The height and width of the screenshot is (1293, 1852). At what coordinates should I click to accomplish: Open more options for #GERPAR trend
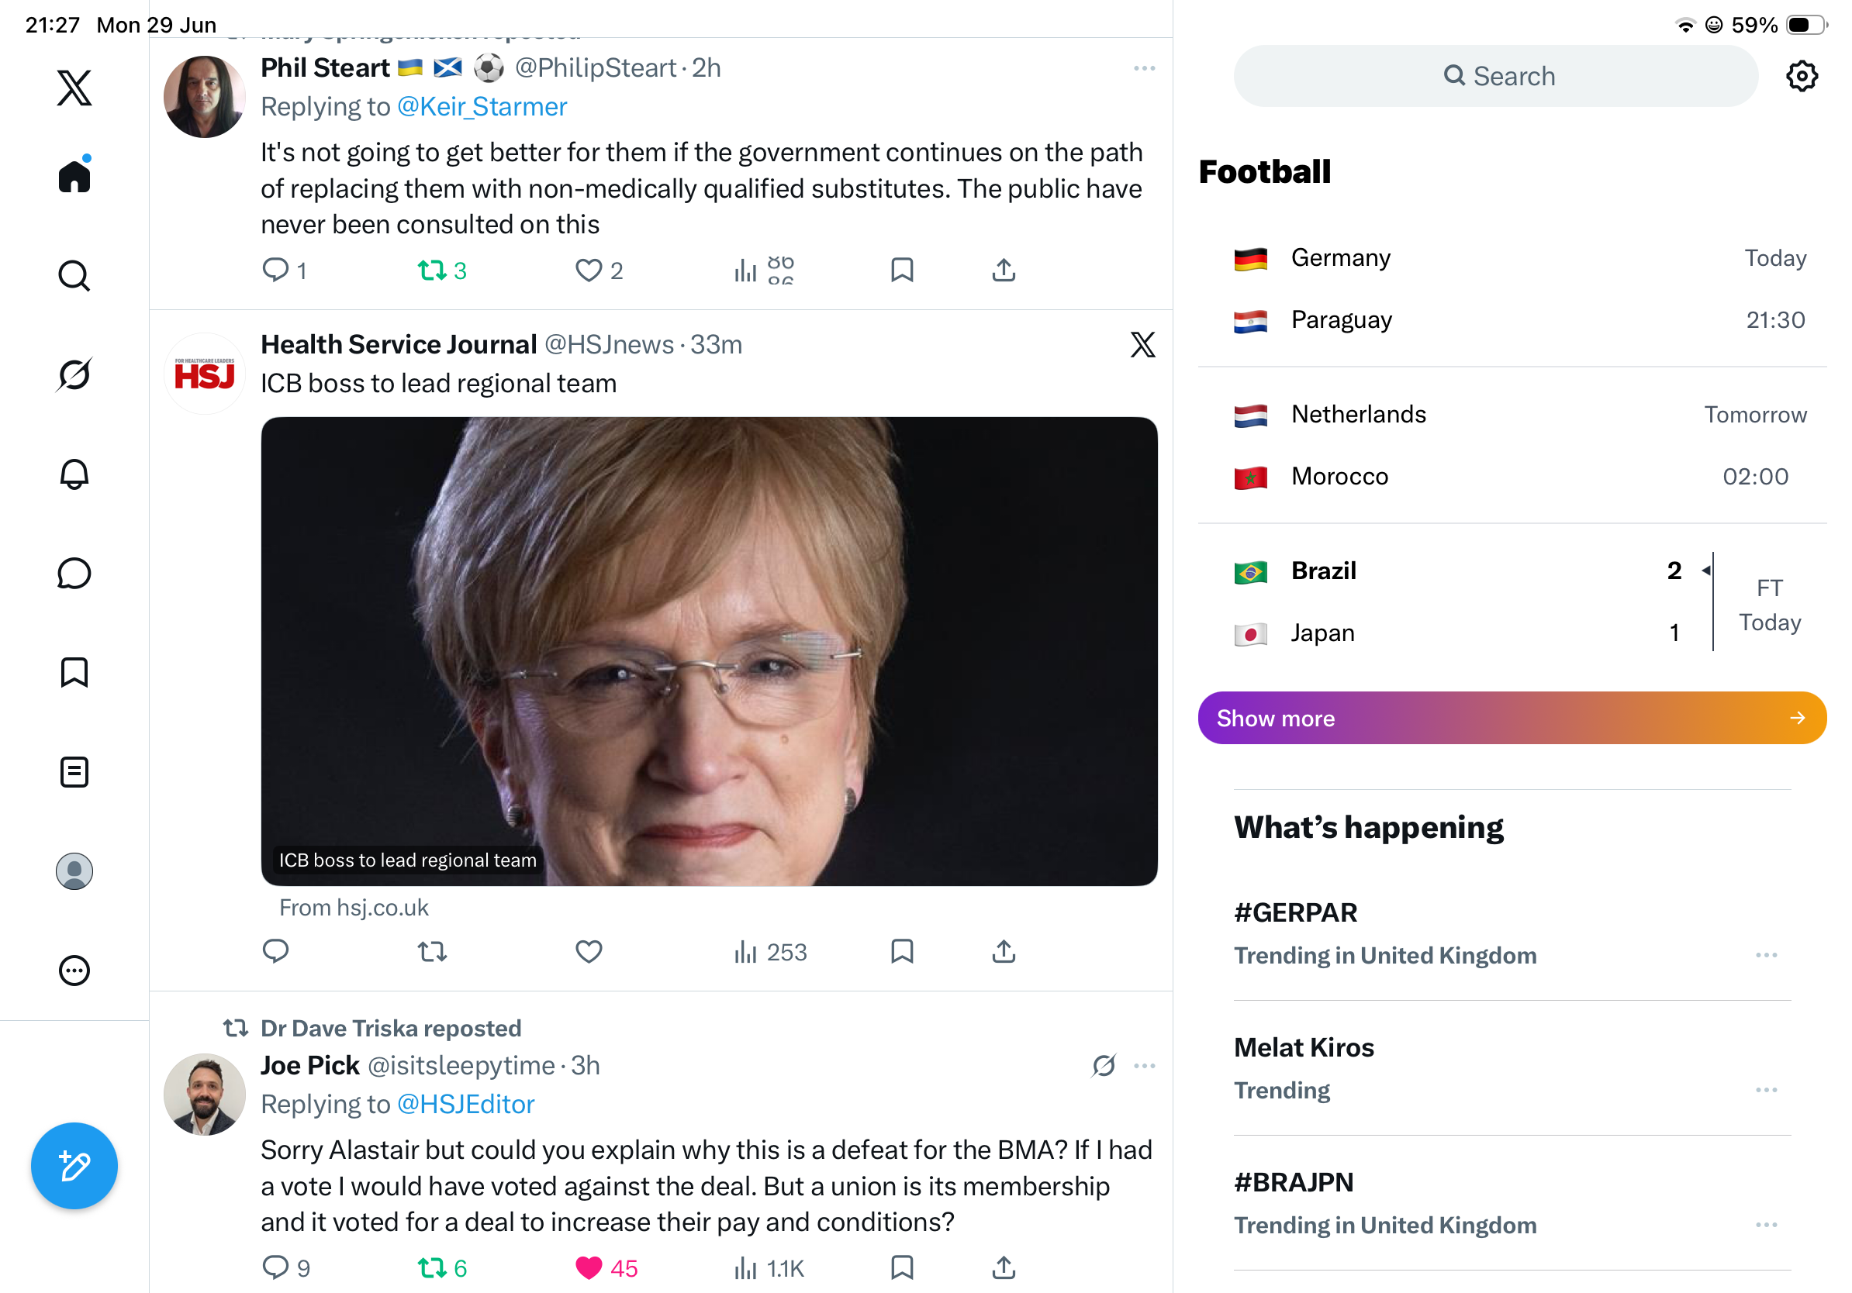(x=1766, y=954)
